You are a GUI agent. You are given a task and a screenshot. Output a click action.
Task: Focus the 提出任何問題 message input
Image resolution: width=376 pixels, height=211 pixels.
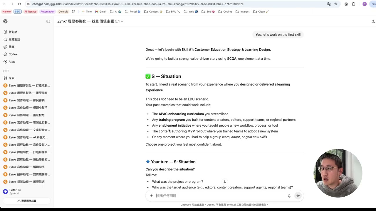tap(220, 196)
